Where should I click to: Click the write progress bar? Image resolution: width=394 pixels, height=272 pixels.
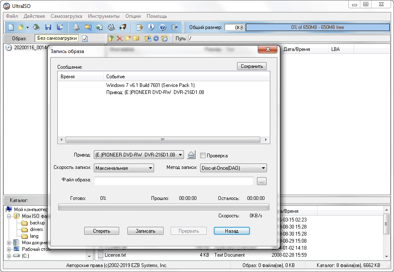point(164,207)
